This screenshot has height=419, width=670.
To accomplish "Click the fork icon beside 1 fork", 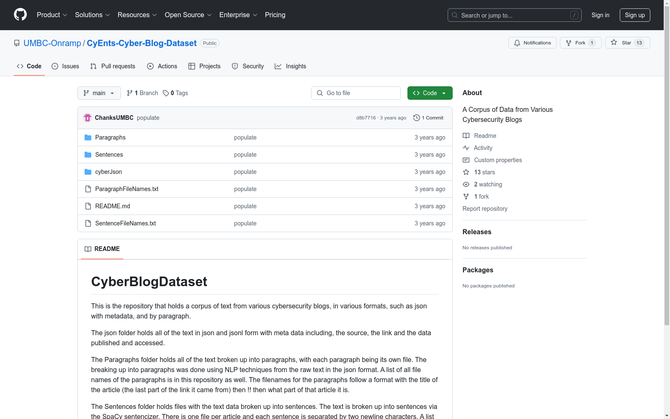I will (x=466, y=197).
